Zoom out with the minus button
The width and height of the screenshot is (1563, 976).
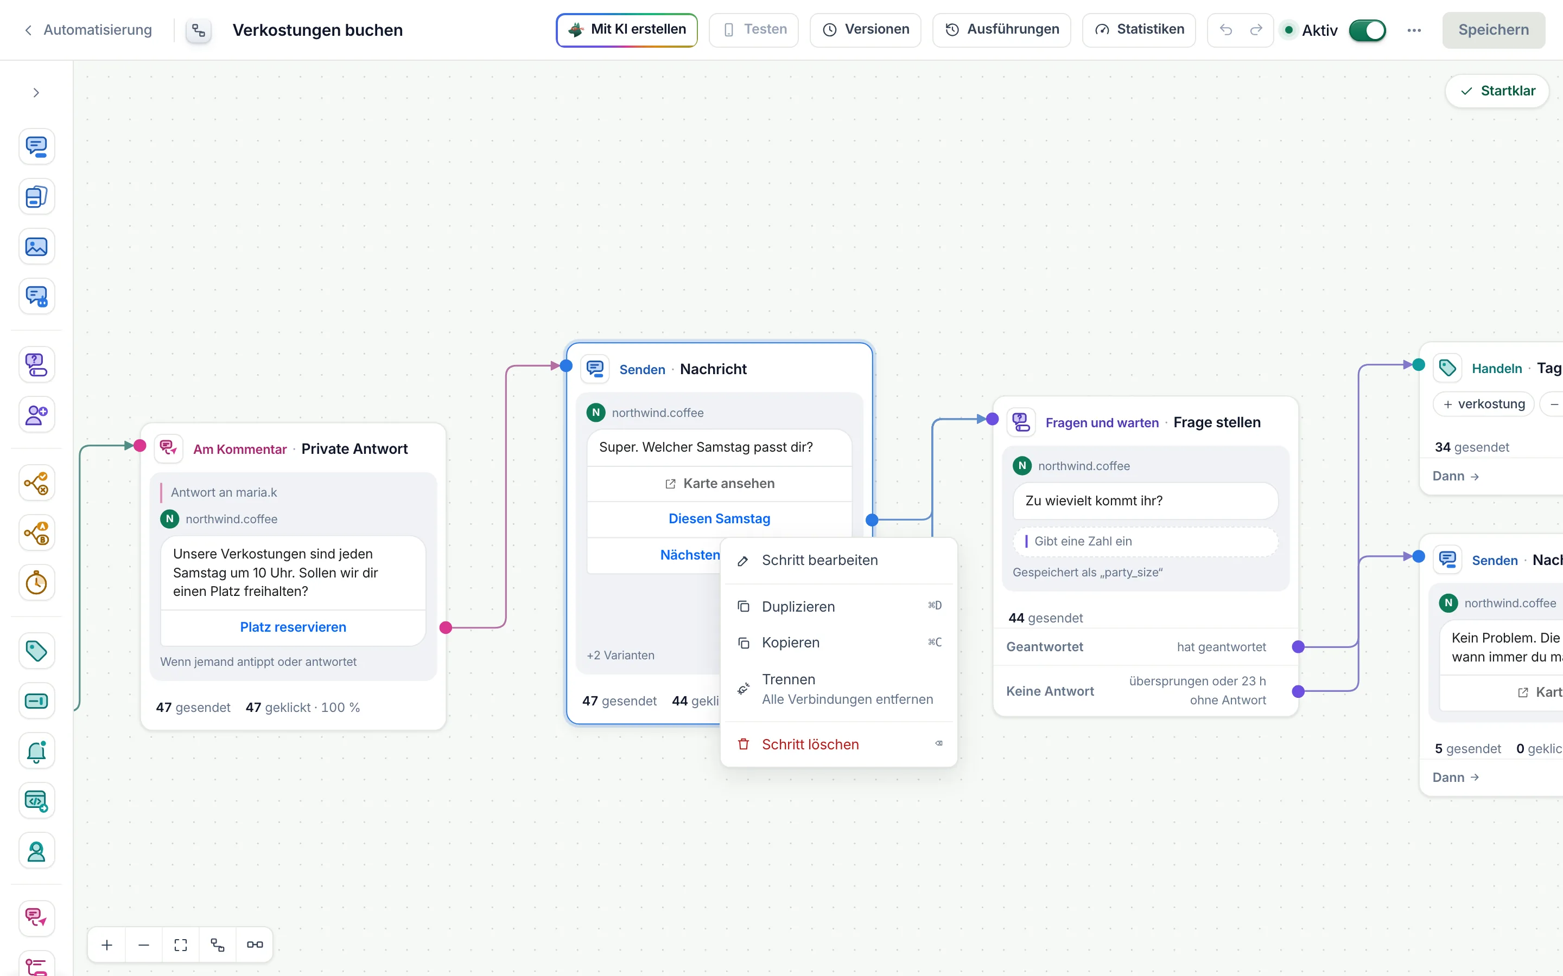click(144, 945)
